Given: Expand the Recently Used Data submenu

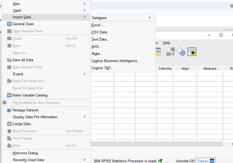Looking at the screenshot, I should pos(85,160).
